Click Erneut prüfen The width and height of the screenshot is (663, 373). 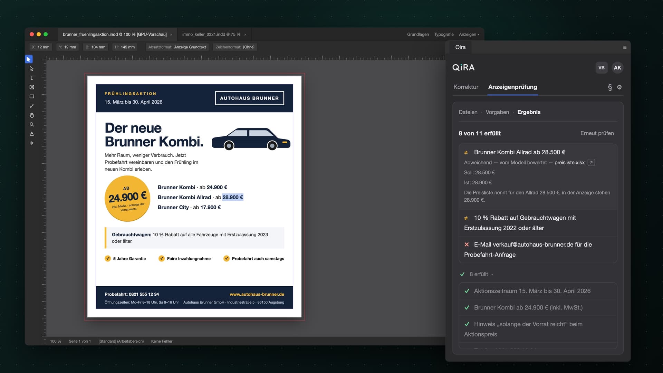pos(597,133)
